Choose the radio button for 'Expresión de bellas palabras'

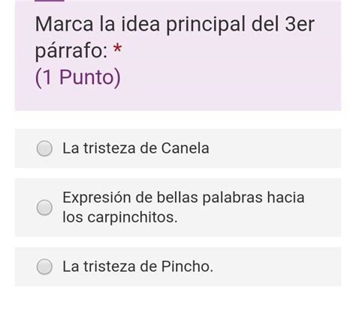click(x=44, y=207)
